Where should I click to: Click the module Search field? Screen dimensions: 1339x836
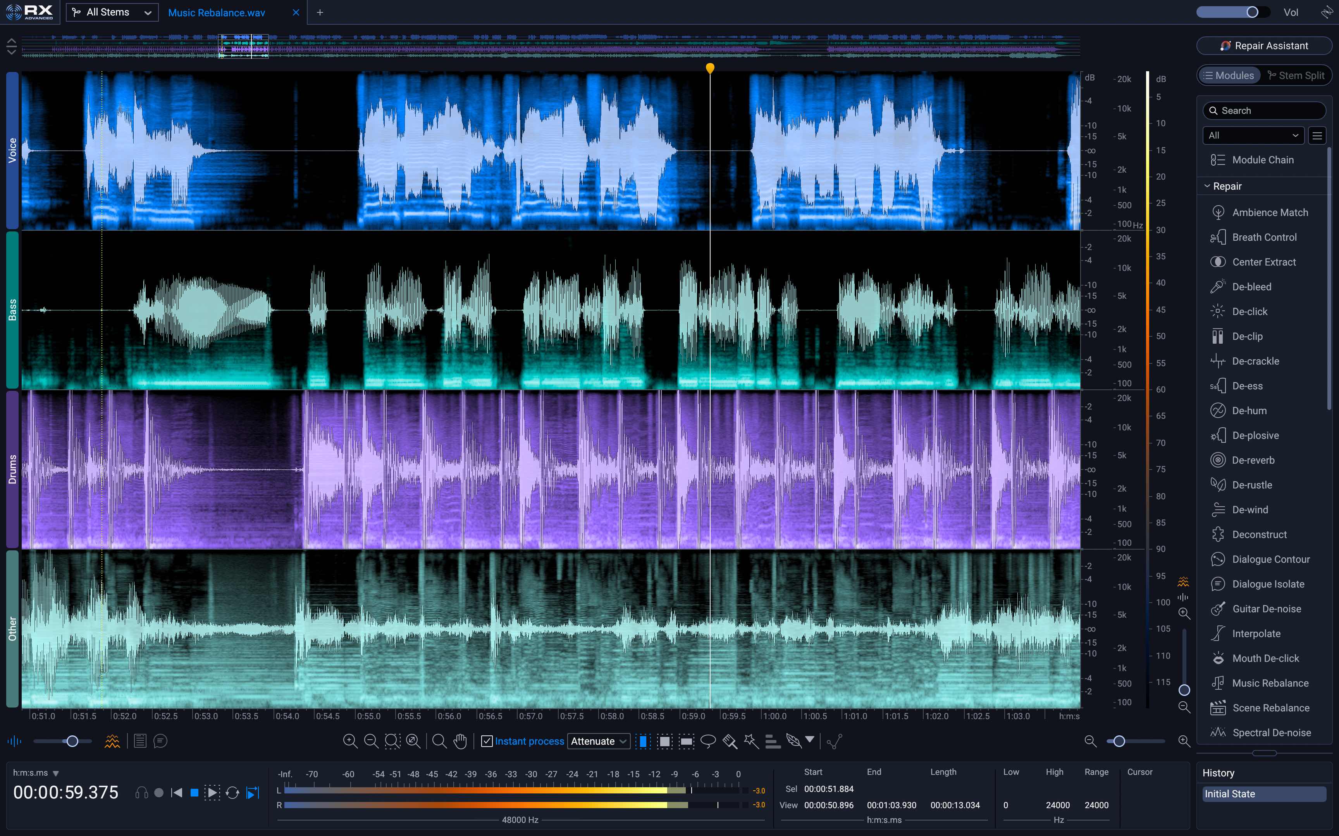1264,110
